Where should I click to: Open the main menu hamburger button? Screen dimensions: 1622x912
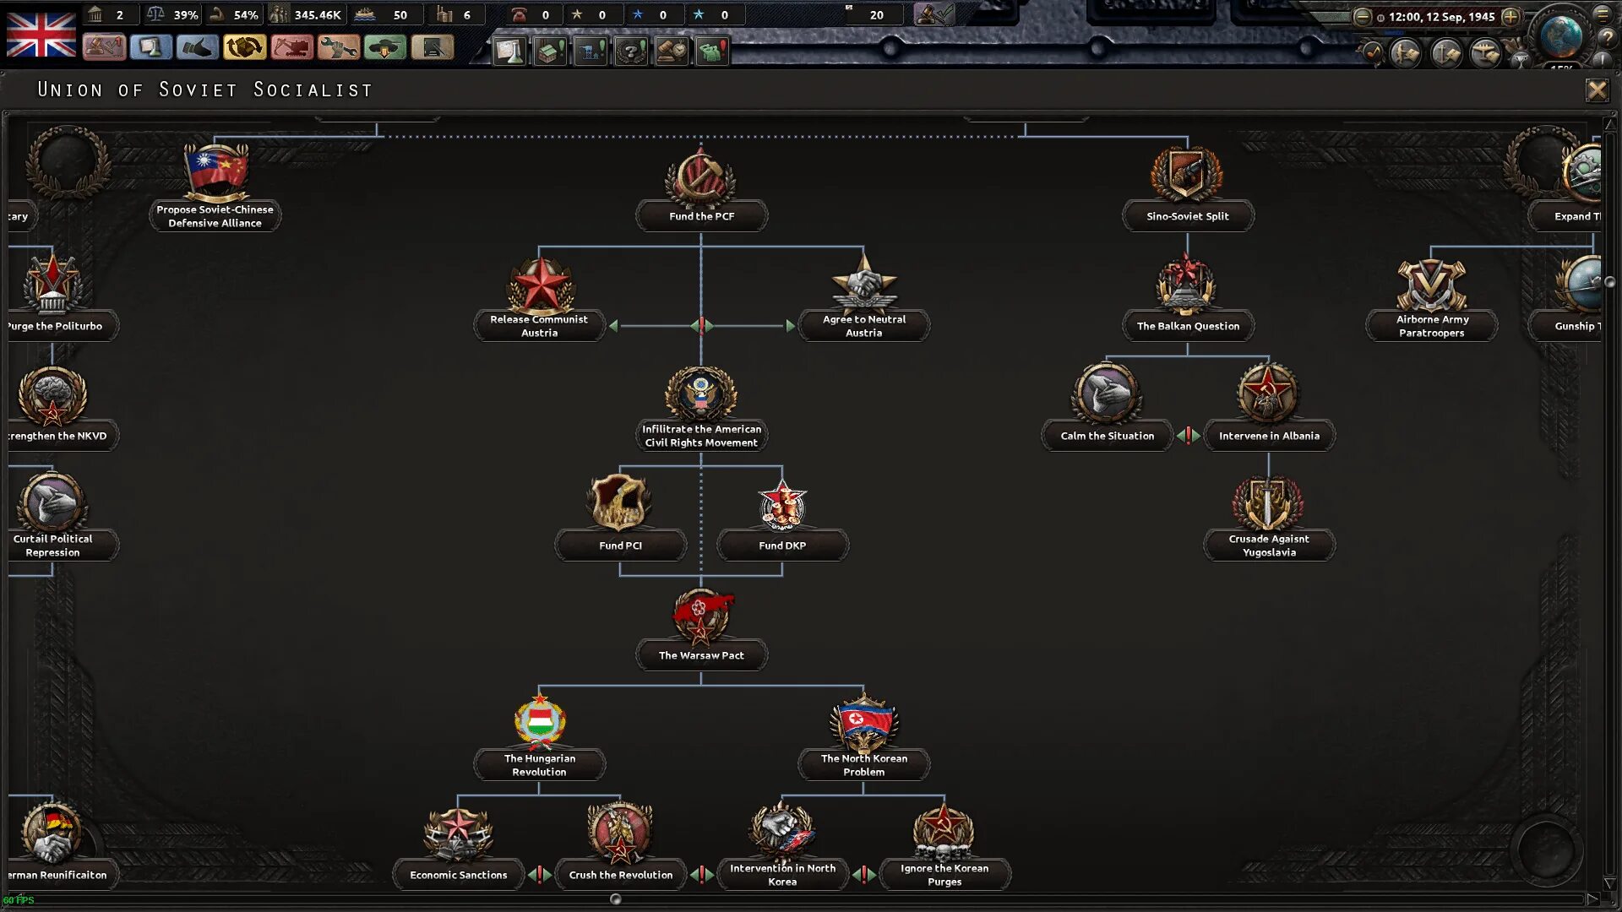[1603, 14]
